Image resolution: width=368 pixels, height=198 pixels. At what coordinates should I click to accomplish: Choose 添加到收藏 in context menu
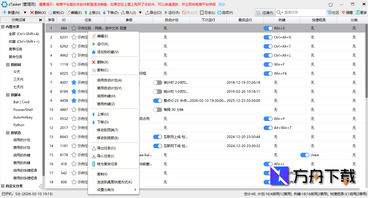coord(108,52)
